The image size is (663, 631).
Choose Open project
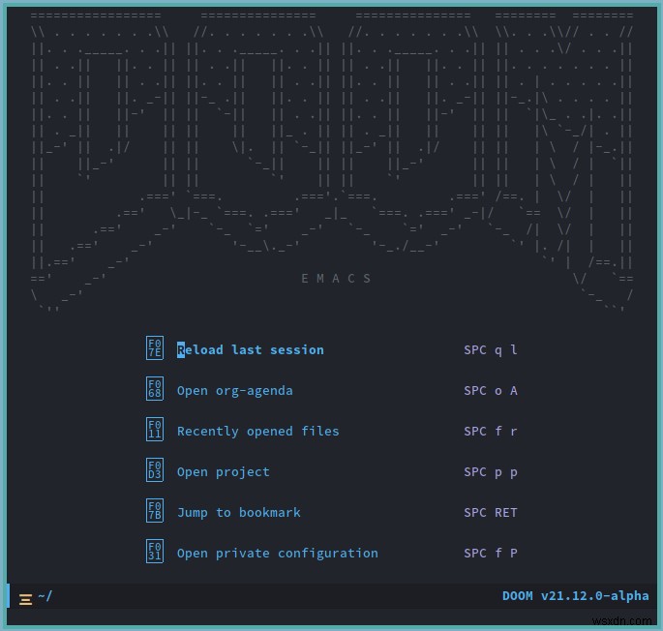[224, 471]
